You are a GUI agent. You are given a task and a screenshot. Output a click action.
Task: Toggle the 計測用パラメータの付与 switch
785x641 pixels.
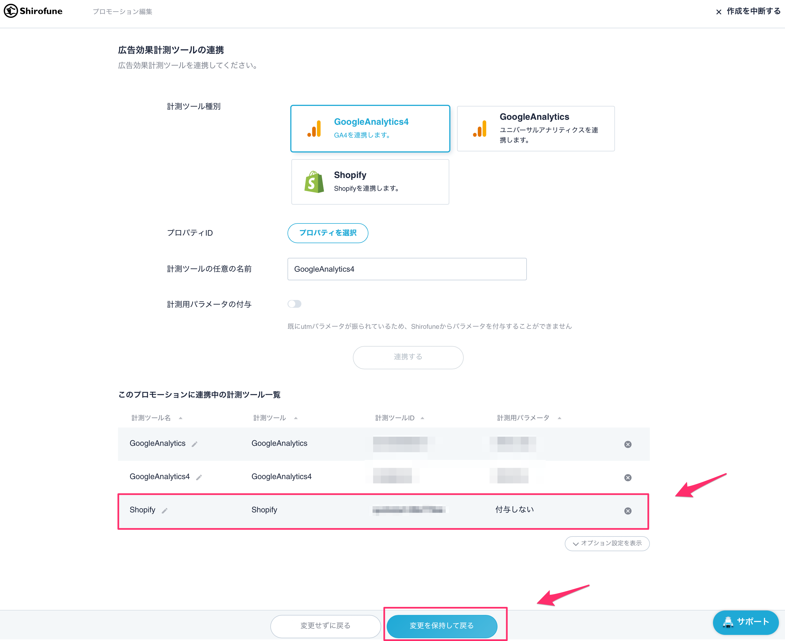click(x=294, y=304)
